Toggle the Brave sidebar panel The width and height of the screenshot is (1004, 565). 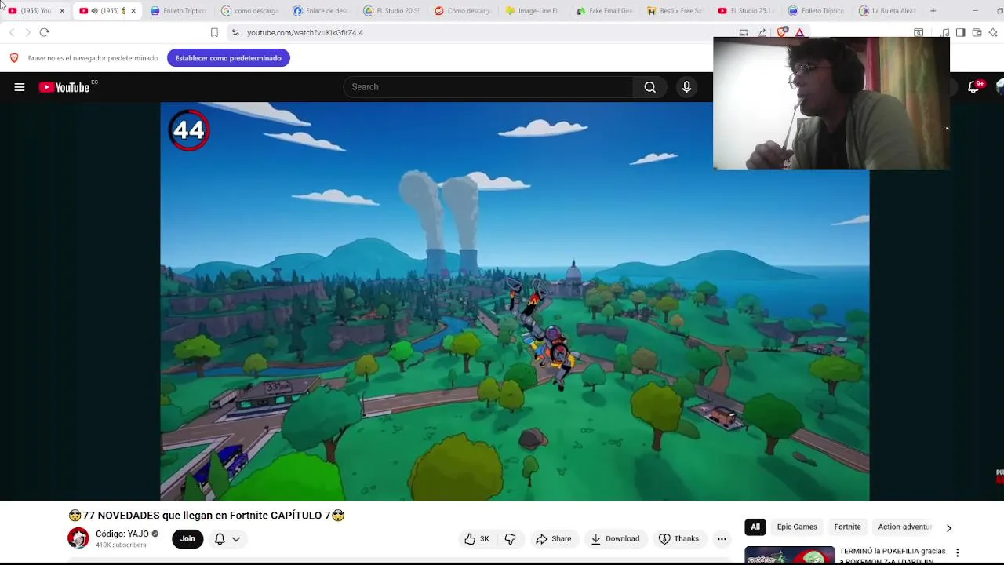coord(960,32)
